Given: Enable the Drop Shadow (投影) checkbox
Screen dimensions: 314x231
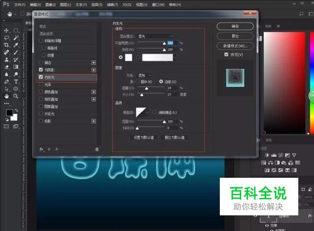Looking at the screenshot, I should [41, 121].
